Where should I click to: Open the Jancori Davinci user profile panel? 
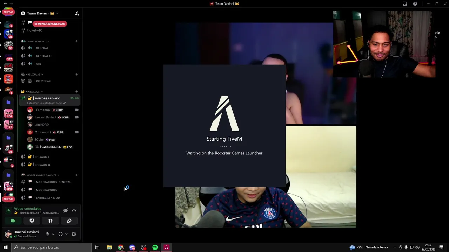click(23, 234)
